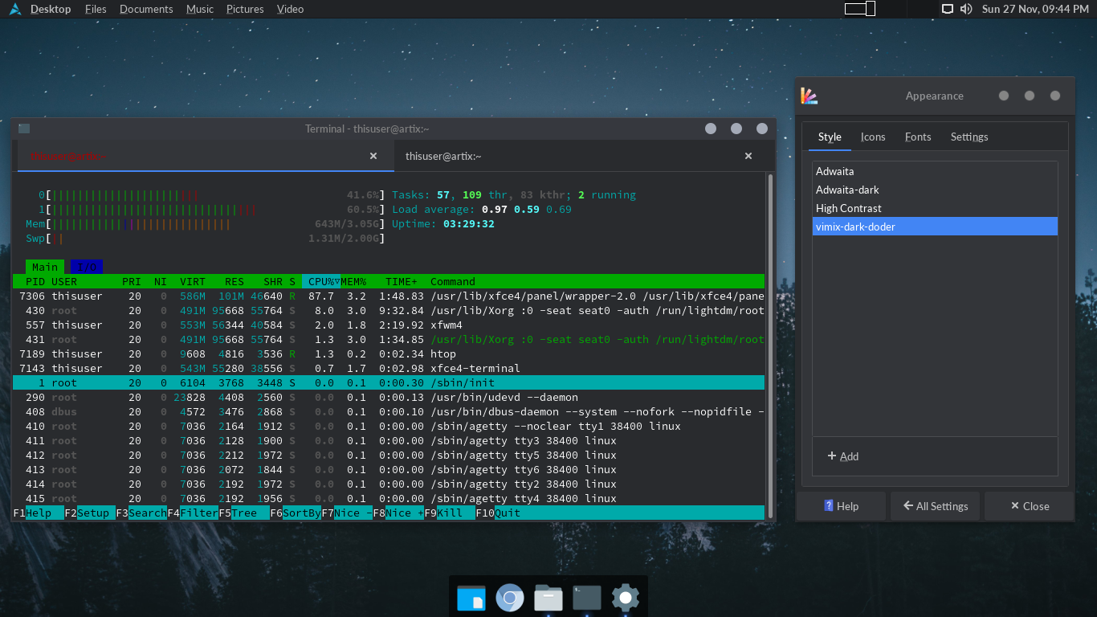The width and height of the screenshot is (1097, 617).
Task: Click Add to install a new theme
Action: pos(842,456)
